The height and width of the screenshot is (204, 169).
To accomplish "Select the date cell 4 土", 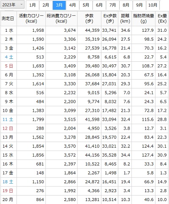I will pos(9,57).
